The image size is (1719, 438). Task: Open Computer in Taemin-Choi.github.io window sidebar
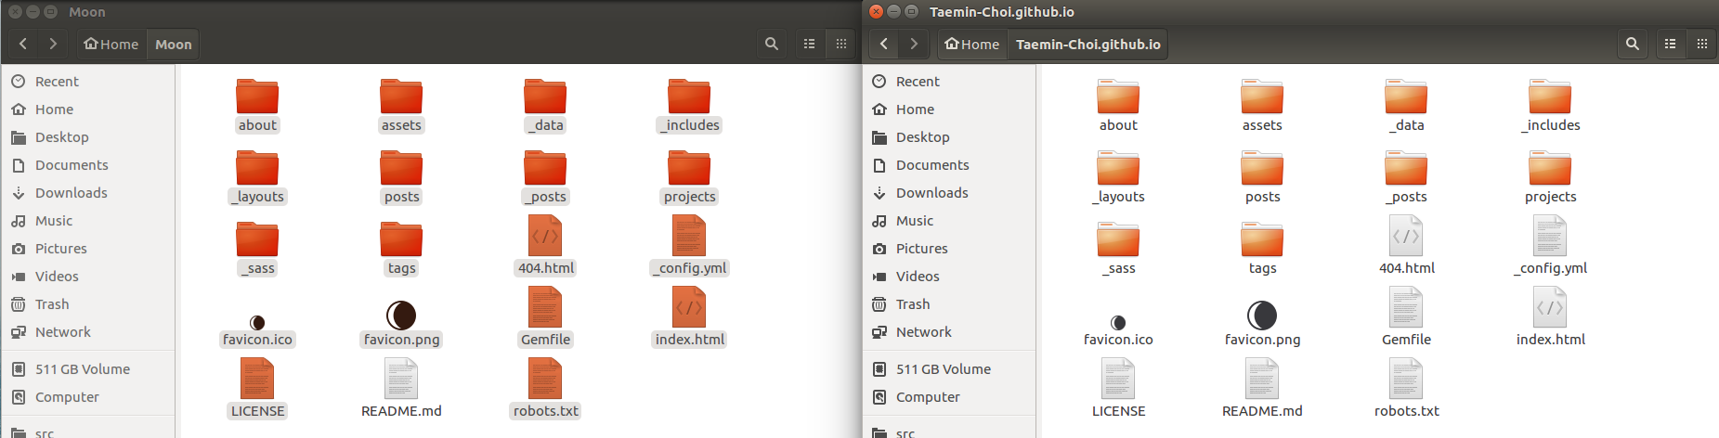click(949, 397)
